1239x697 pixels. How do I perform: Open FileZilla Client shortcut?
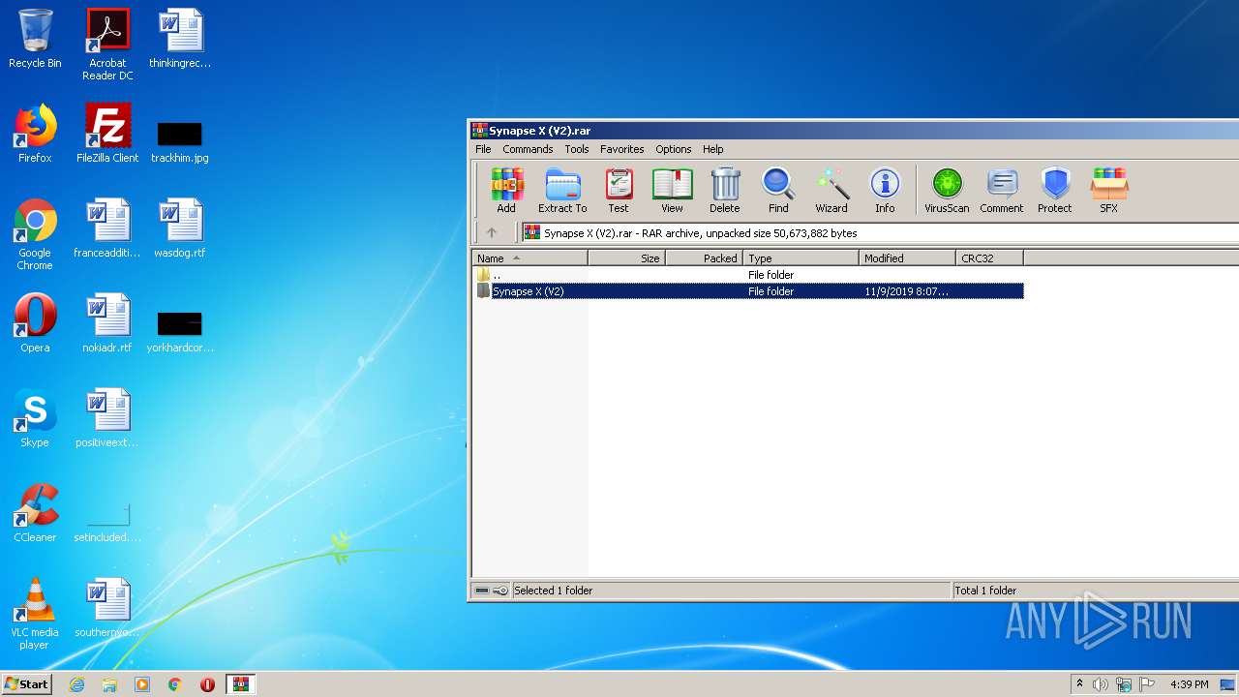(107, 134)
